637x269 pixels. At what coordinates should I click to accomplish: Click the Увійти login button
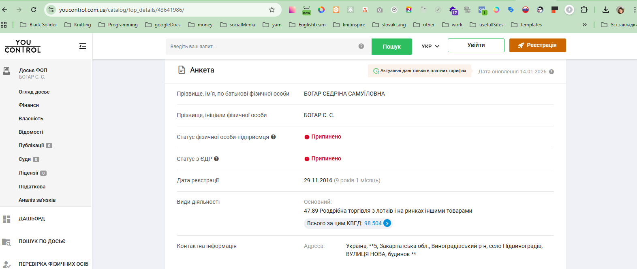[476, 45]
